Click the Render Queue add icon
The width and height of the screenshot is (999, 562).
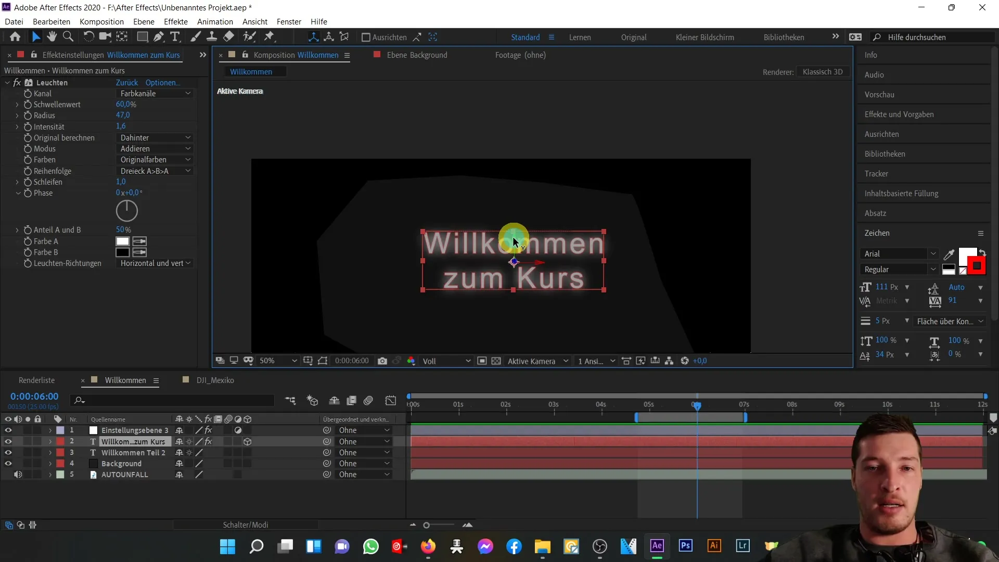351,401
